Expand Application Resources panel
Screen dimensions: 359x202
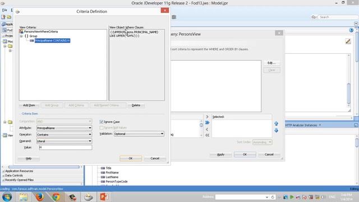point(3,171)
